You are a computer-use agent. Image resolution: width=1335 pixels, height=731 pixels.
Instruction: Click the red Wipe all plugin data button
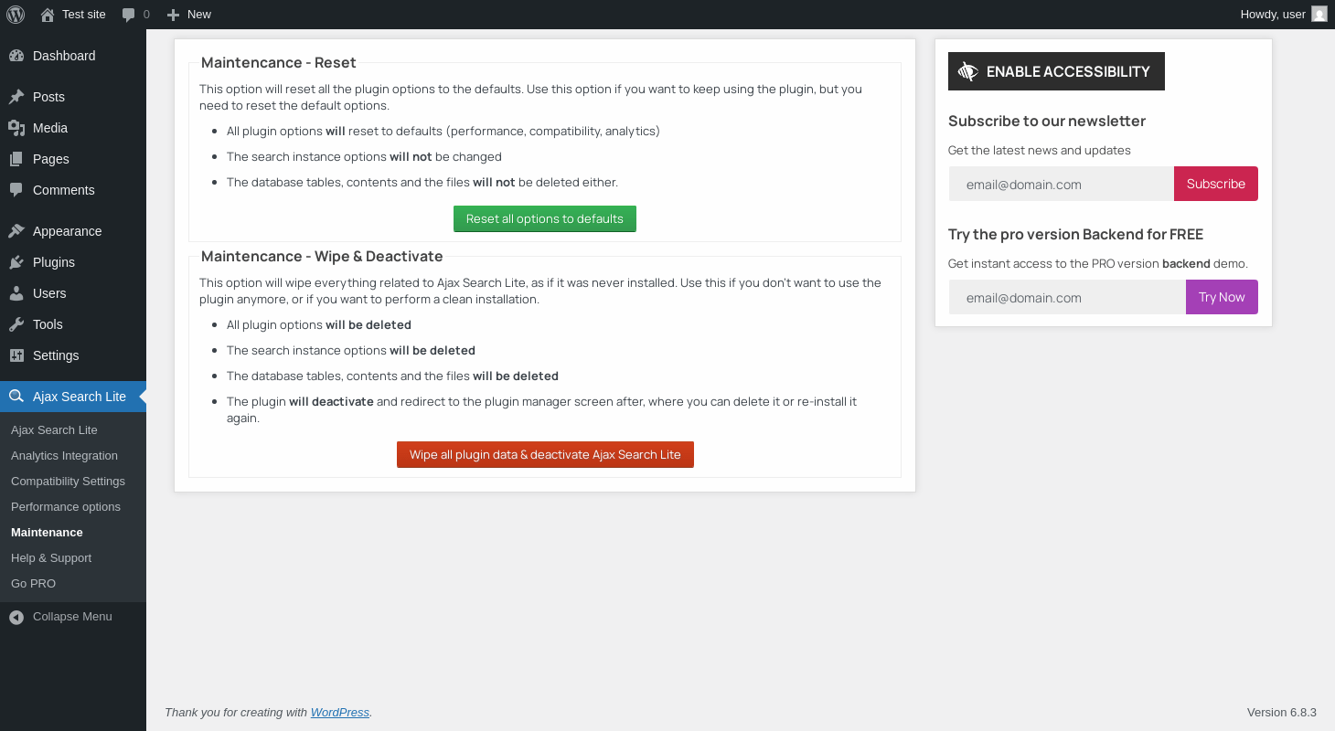coord(545,454)
